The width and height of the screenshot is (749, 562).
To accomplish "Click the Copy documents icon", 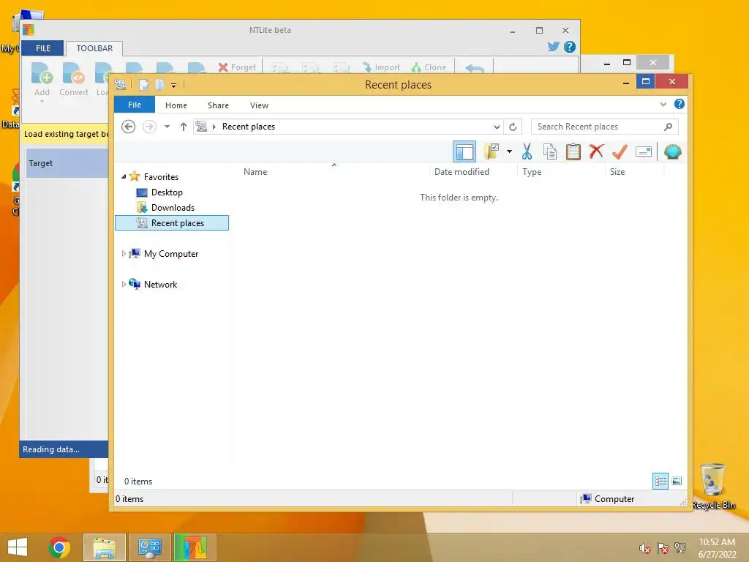I will [550, 151].
